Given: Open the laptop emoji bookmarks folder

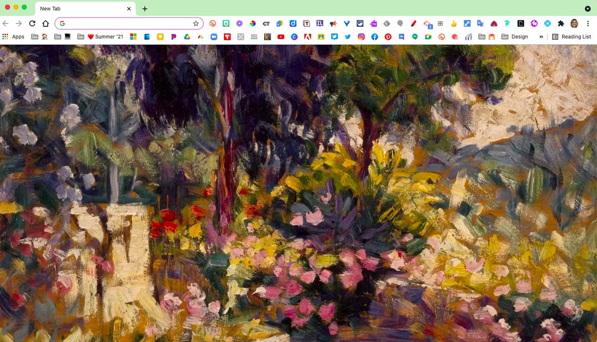Looking at the screenshot, I should coord(62,37).
